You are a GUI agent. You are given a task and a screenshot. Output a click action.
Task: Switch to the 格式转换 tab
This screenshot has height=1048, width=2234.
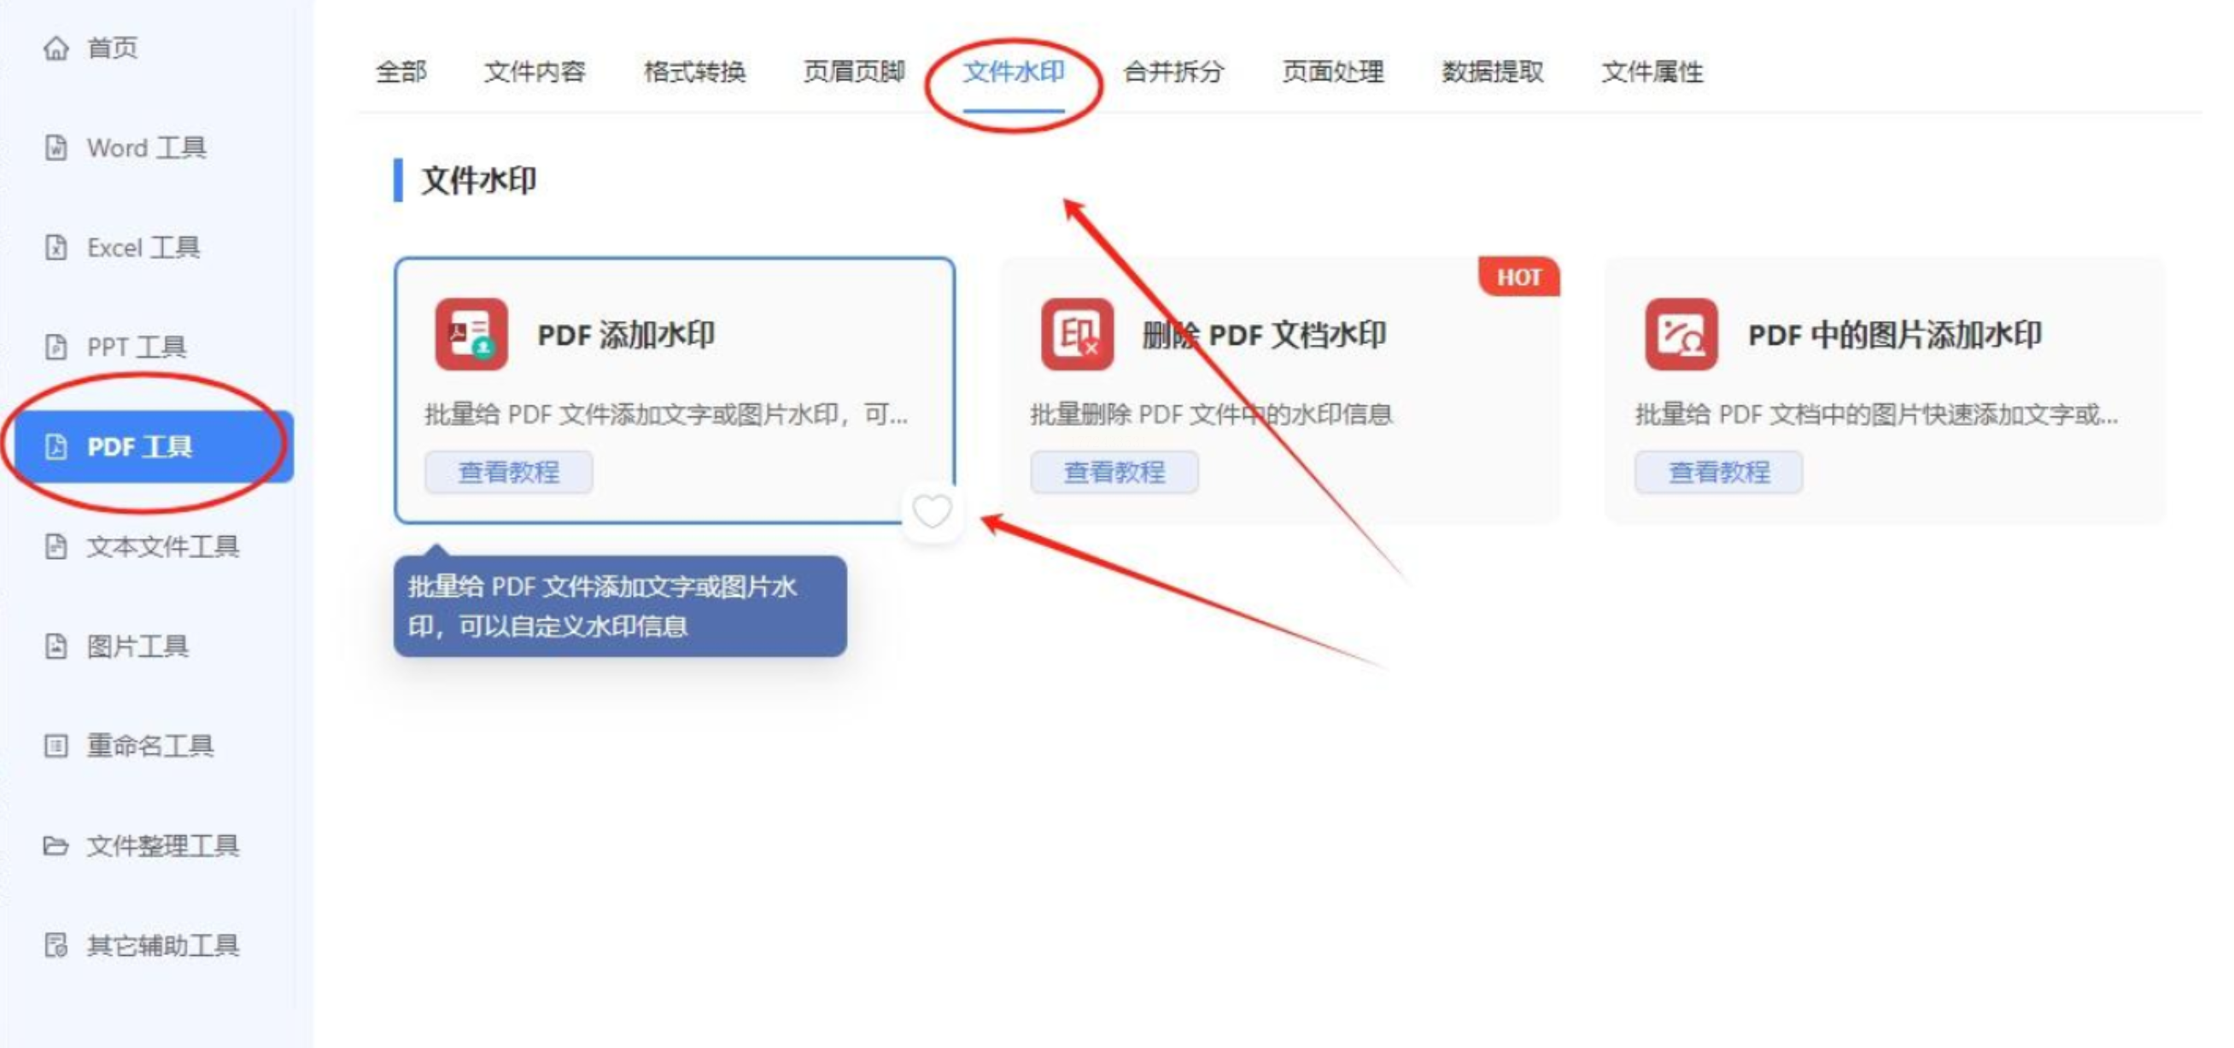click(694, 72)
